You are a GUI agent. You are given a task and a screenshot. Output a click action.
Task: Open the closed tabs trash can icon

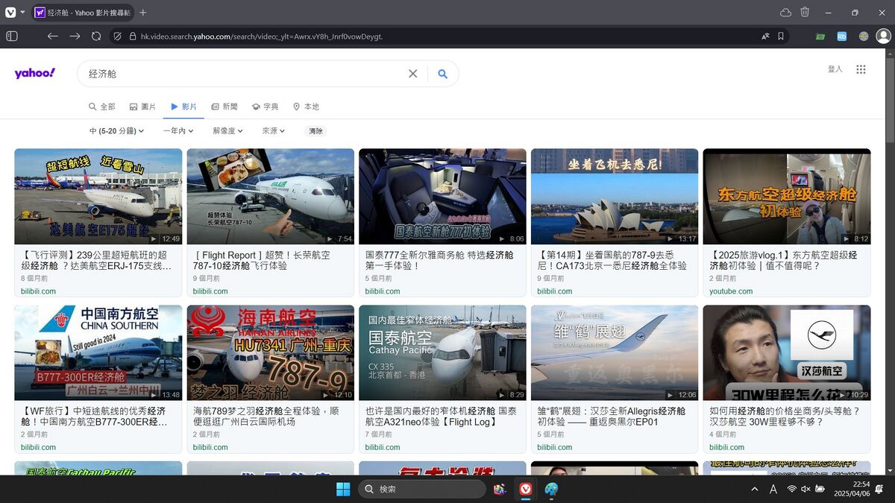(x=805, y=12)
